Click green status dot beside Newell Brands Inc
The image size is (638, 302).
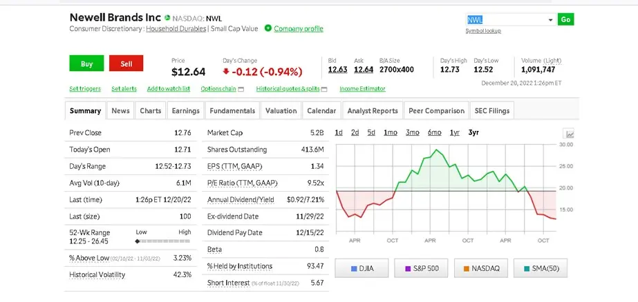167,18
